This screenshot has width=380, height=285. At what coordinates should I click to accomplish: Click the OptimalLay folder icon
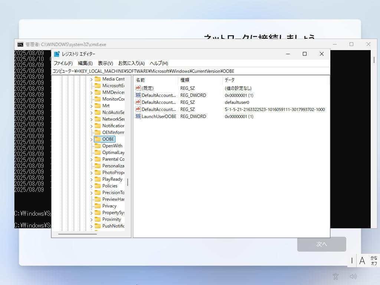coord(98,153)
